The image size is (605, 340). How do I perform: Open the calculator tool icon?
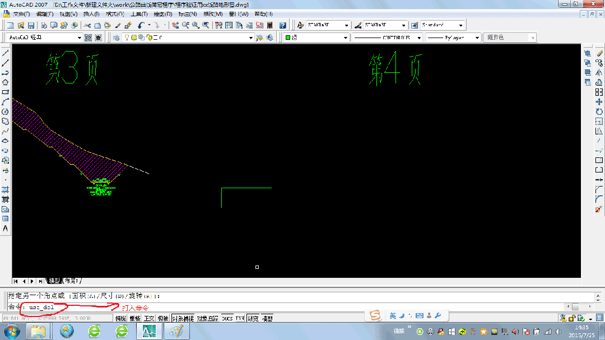(269, 25)
